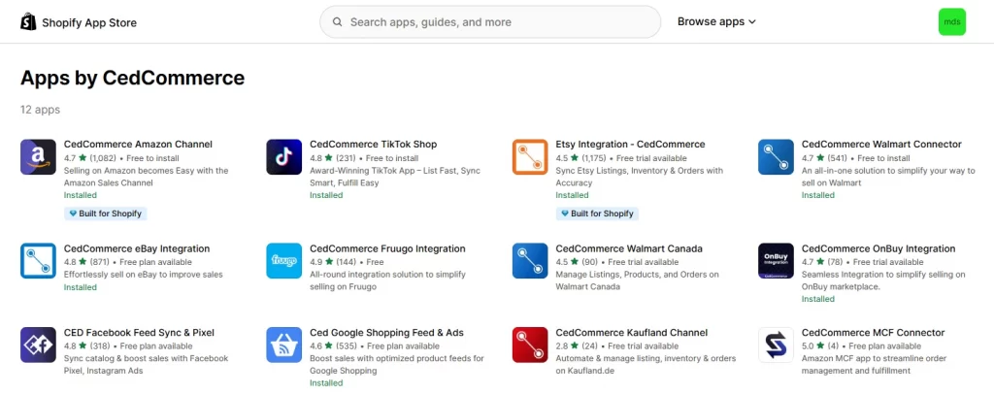Image resolution: width=994 pixels, height=394 pixels.
Task: Go to Shopify App Store home link
Action: click(79, 22)
